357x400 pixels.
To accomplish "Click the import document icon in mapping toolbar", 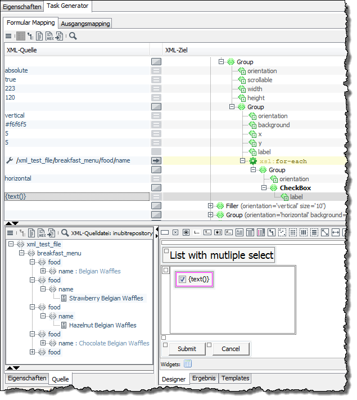I will [60, 36].
